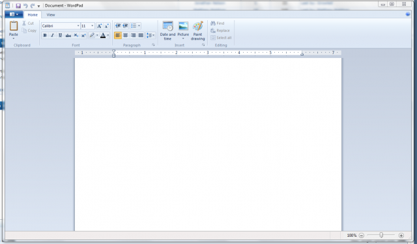Open highlight color dropdown arrow
417x244 pixels.
coord(97,35)
